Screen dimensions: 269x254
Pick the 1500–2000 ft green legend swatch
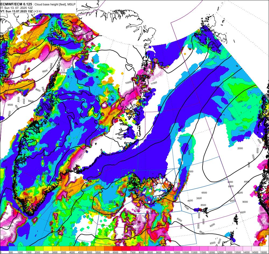[x=31, y=248]
